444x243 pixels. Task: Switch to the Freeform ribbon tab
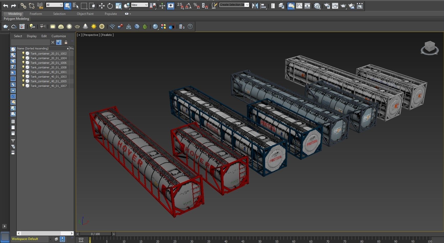[36, 14]
